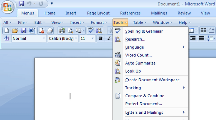The height and width of the screenshot is (120, 216).
Task: Choose Look Up menu item
Action: tap(151, 71)
